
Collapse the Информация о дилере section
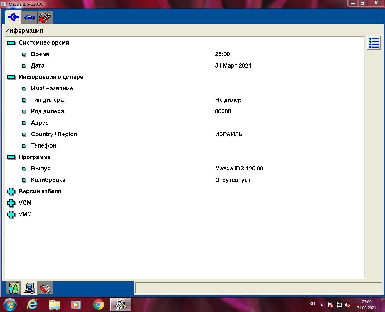point(11,77)
